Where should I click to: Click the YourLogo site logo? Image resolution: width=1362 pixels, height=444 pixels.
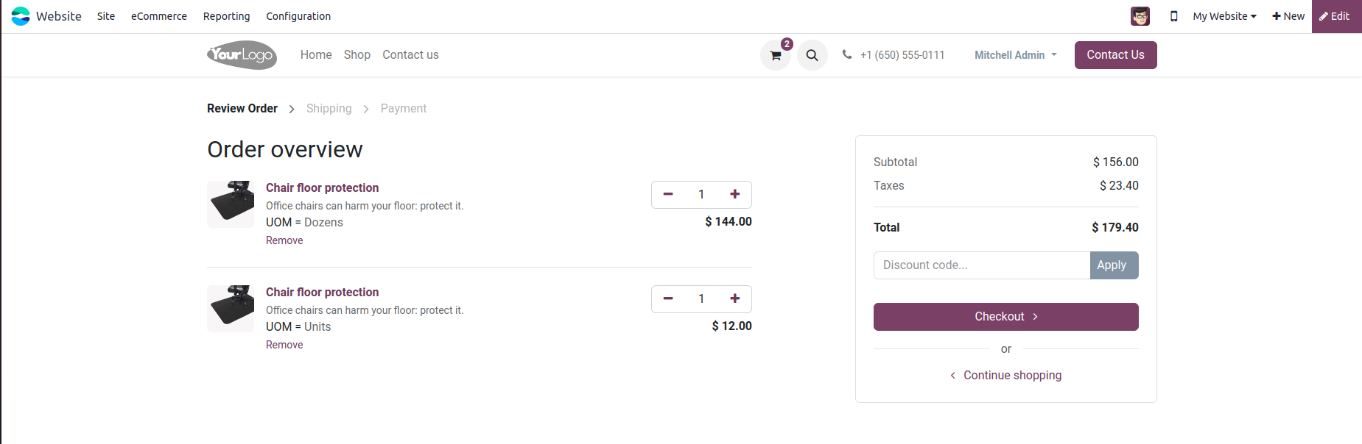pyautogui.click(x=242, y=55)
